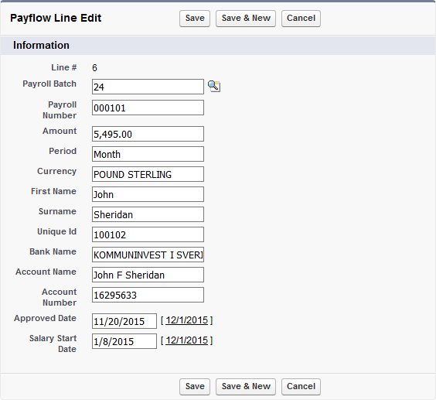
Task: Click the Payflow Line Edit title
Action: (56, 18)
